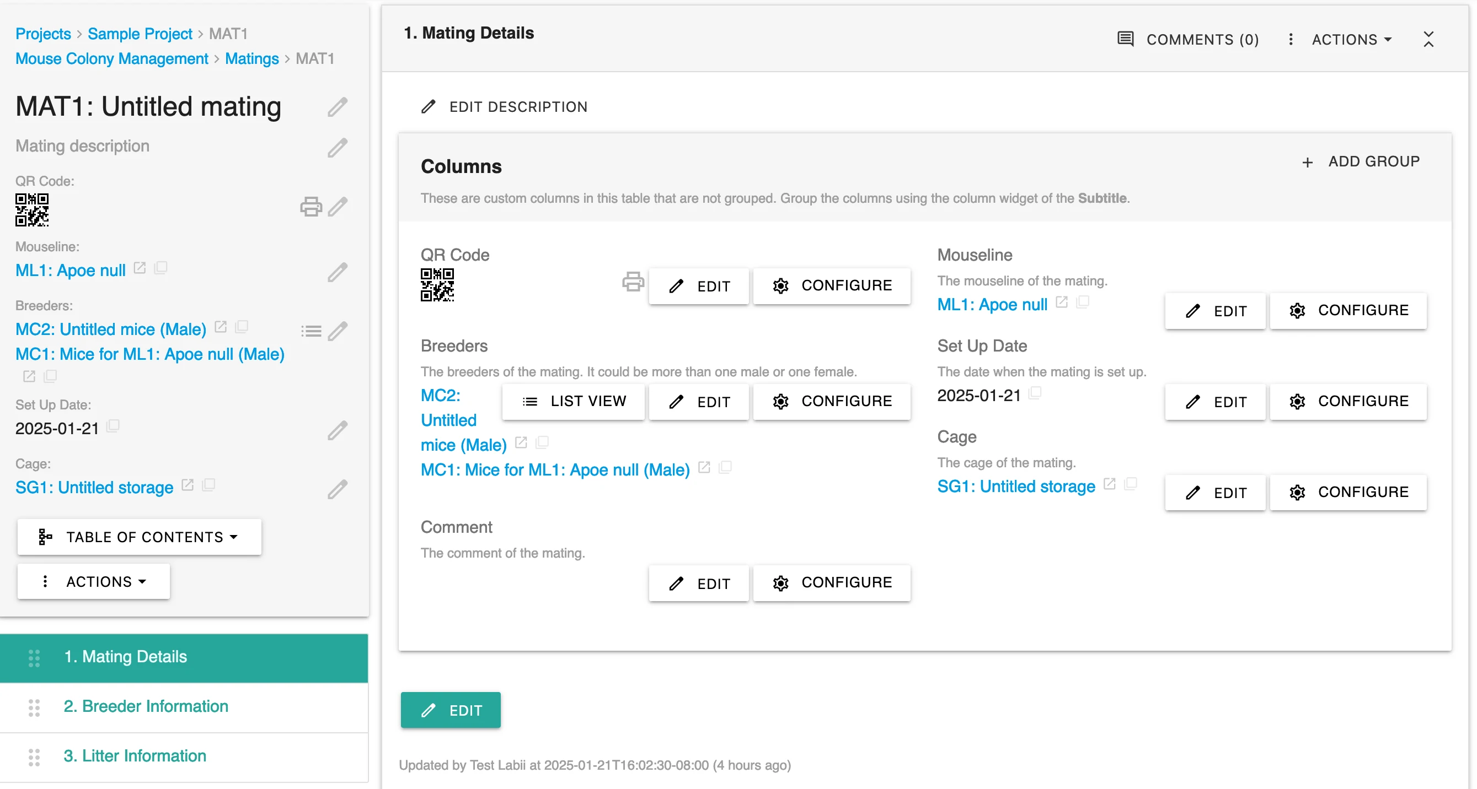The image size is (1477, 789).
Task: Edit Mouseline pencil in left sidebar
Action: pyautogui.click(x=338, y=272)
